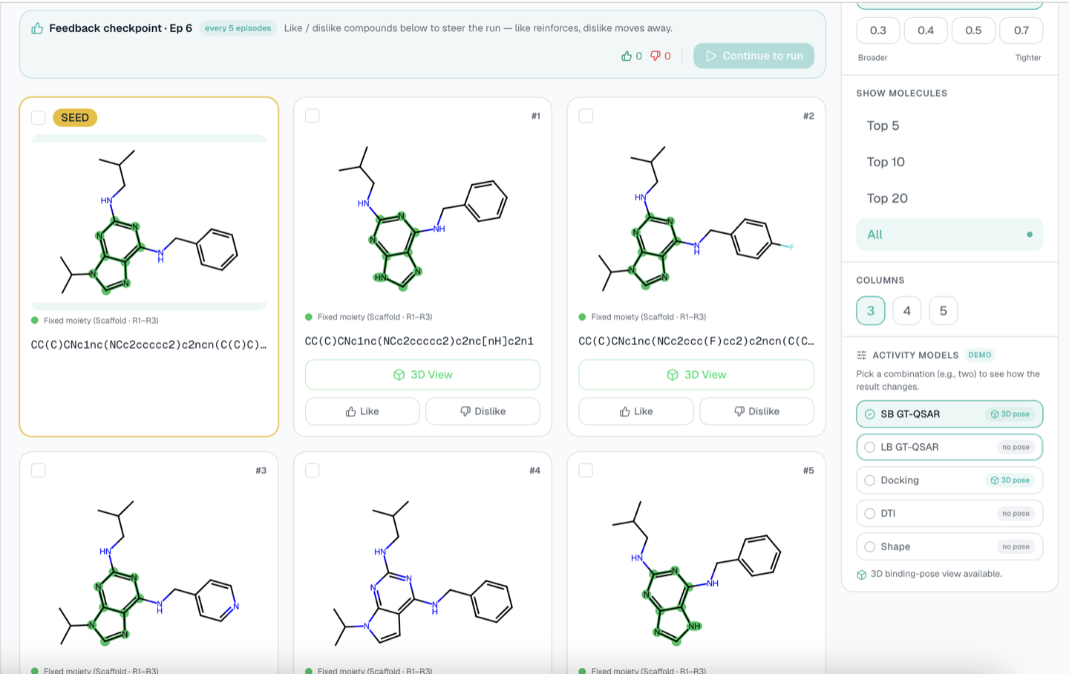The image size is (1069, 674).
Task: Tick the SEED card checkbox
Action: 39,117
